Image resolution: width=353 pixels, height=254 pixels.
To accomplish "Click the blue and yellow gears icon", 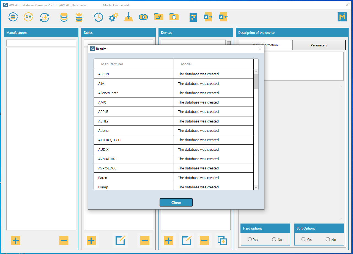I will [x=113, y=17].
